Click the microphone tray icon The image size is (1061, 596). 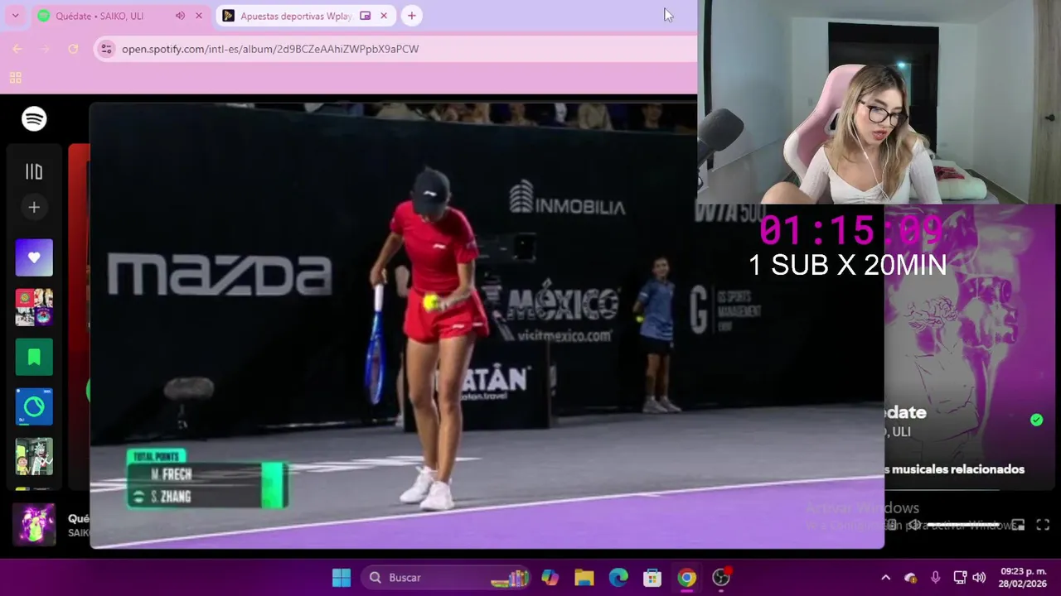pyautogui.click(x=935, y=577)
